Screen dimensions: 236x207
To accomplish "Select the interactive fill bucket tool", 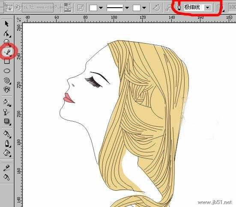I will point(7,103).
